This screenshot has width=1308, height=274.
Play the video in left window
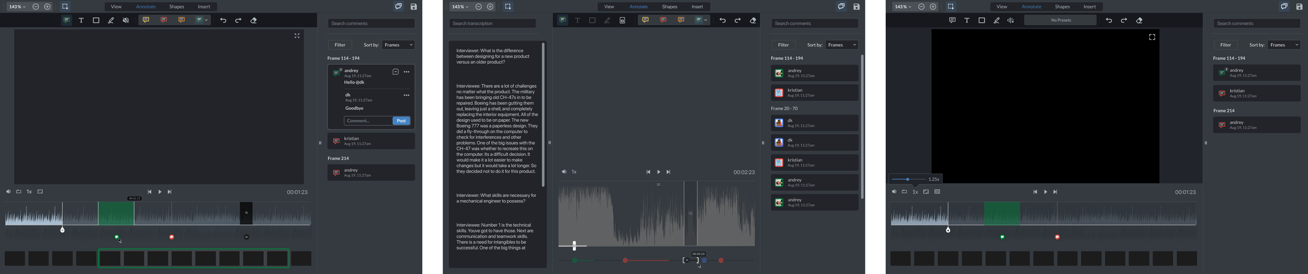pyautogui.click(x=160, y=192)
